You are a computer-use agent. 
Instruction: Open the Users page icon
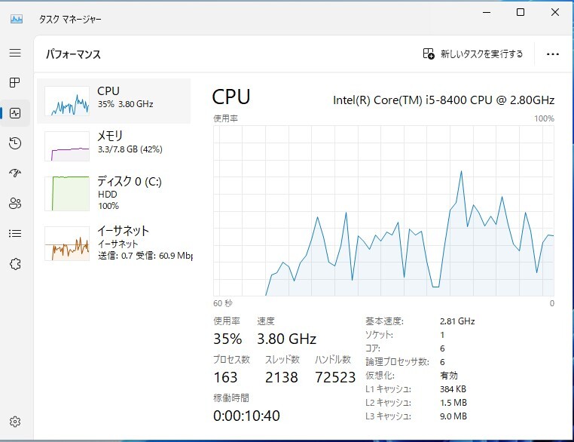15,203
